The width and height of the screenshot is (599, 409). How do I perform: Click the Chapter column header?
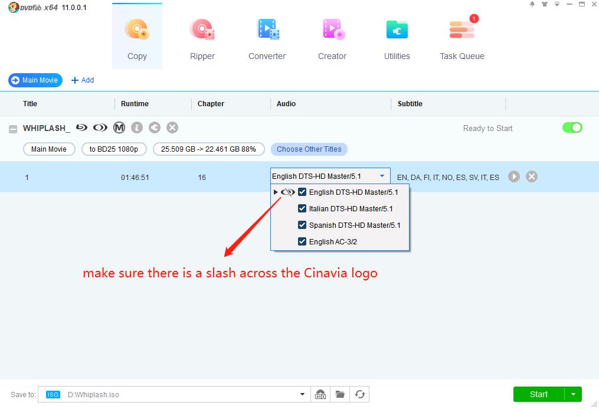[211, 103]
